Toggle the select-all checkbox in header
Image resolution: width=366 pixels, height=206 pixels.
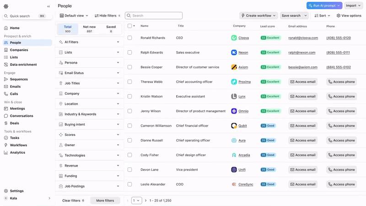click(130, 26)
